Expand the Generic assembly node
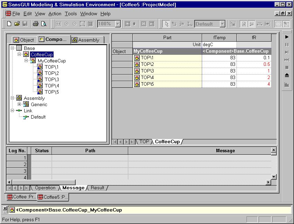 point(19,104)
